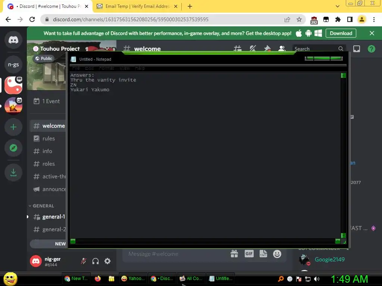Open the roles channel
The height and width of the screenshot is (286, 382).
(x=48, y=164)
